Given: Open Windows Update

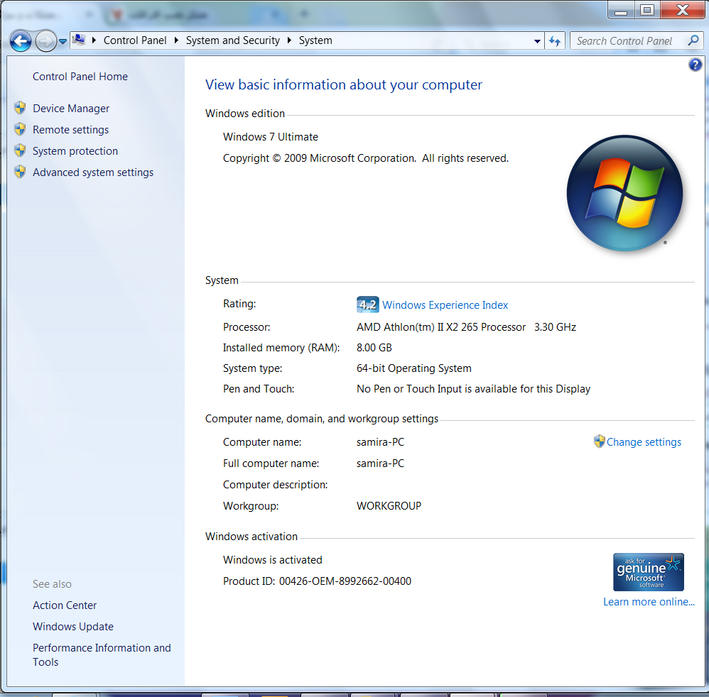Looking at the screenshot, I should 72,627.
